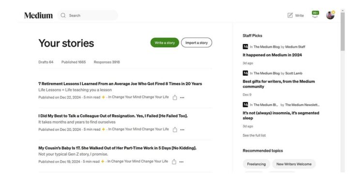Open Medium Staff author link
The width and height of the screenshot is (363, 181).
pyautogui.click(x=295, y=47)
